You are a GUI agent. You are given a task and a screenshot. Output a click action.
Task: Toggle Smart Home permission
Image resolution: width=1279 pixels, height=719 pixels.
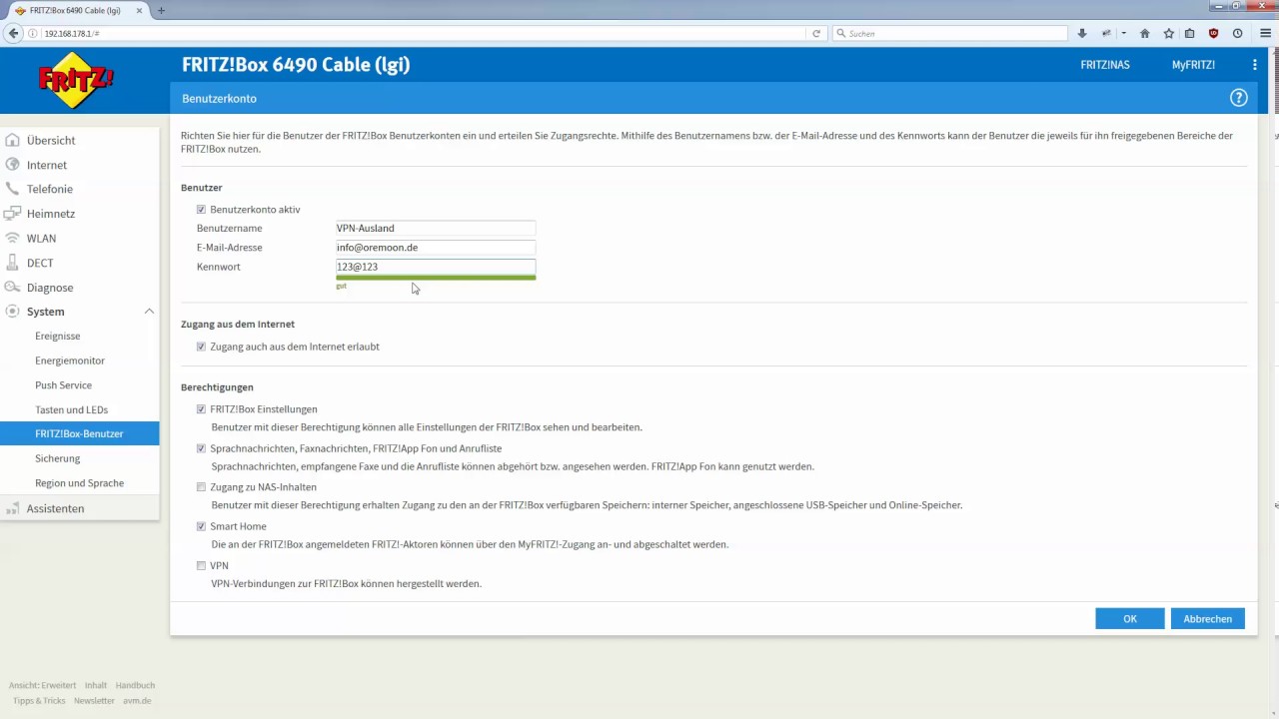tap(201, 526)
